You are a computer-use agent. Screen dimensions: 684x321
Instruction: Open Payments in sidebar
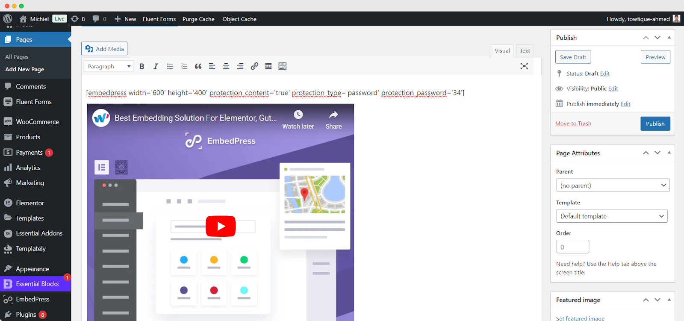[35, 152]
